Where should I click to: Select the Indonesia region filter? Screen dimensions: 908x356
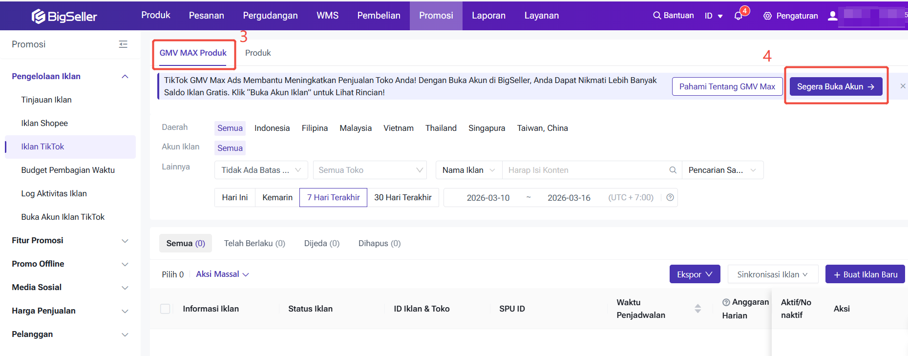coord(272,128)
